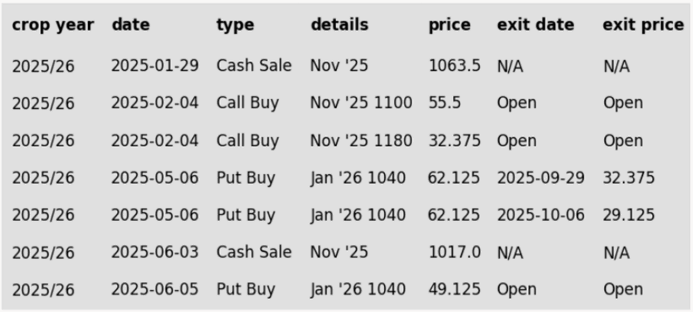Click the 29.125 exit price cell
This screenshot has height=312, width=693.
point(629,215)
